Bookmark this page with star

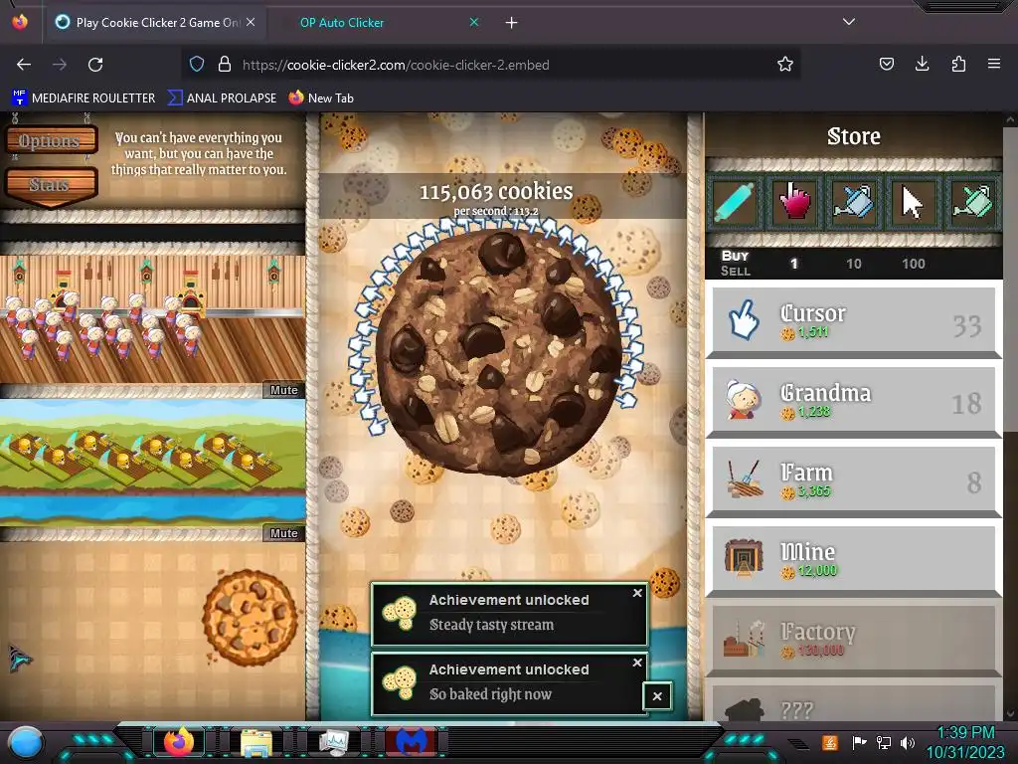click(x=785, y=64)
